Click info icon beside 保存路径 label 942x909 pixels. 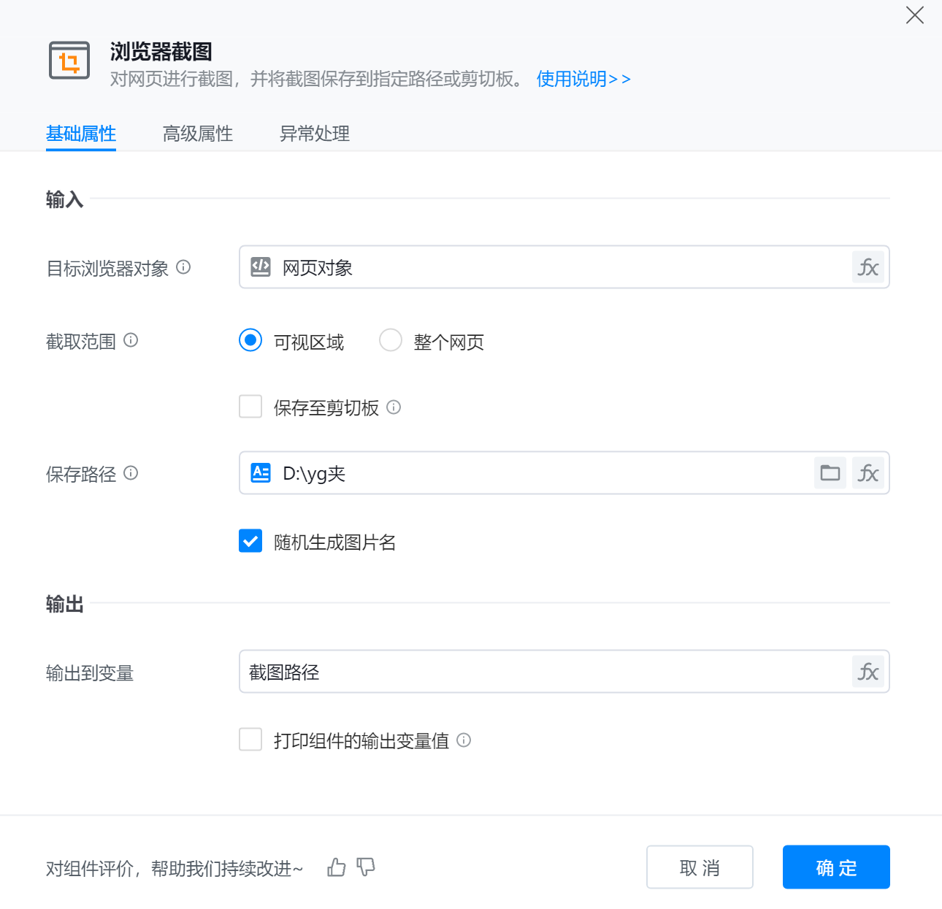131,473
